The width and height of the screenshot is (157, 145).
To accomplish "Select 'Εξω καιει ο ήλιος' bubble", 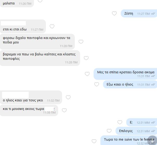I will point(130,84).
